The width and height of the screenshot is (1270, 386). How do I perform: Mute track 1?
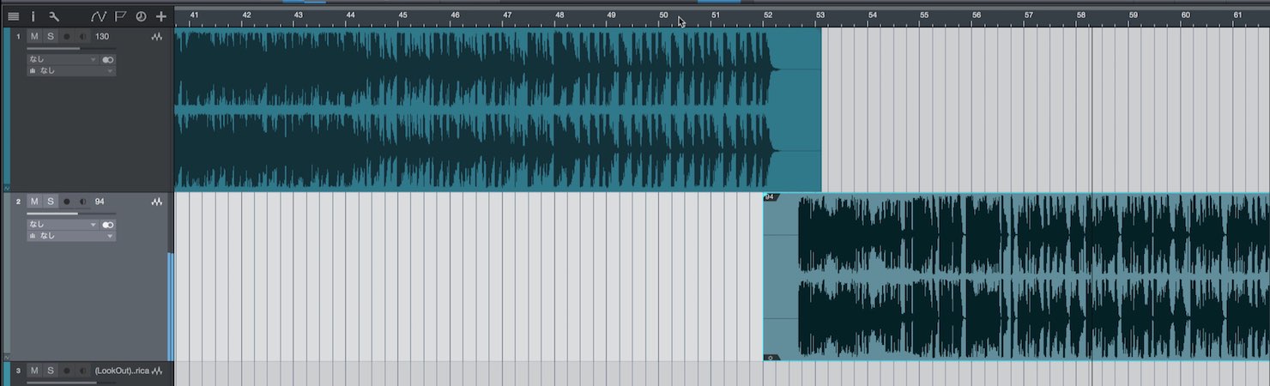point(34,36)
